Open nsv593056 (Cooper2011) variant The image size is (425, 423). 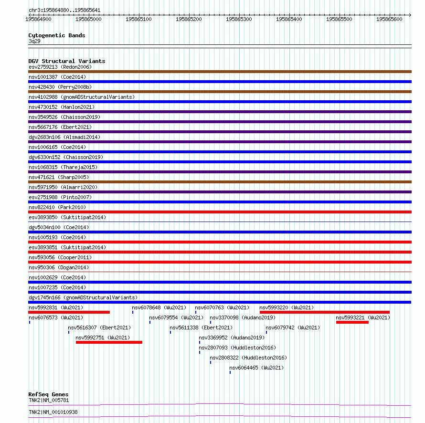(60, 257)
